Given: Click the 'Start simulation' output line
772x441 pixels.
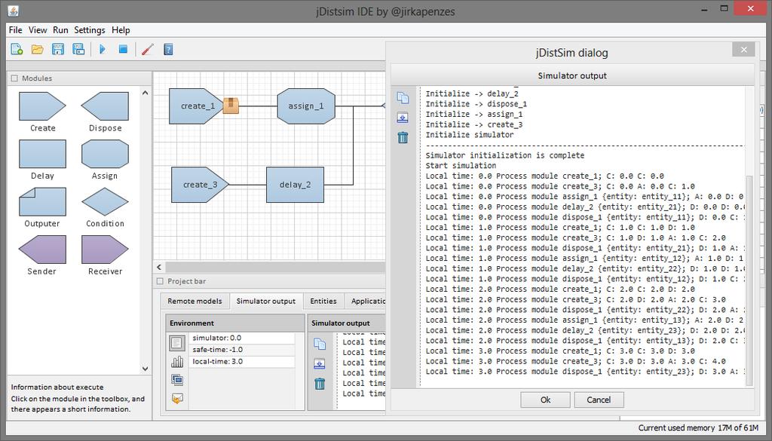Looking at the screenshot, I should tap(461, 166).
